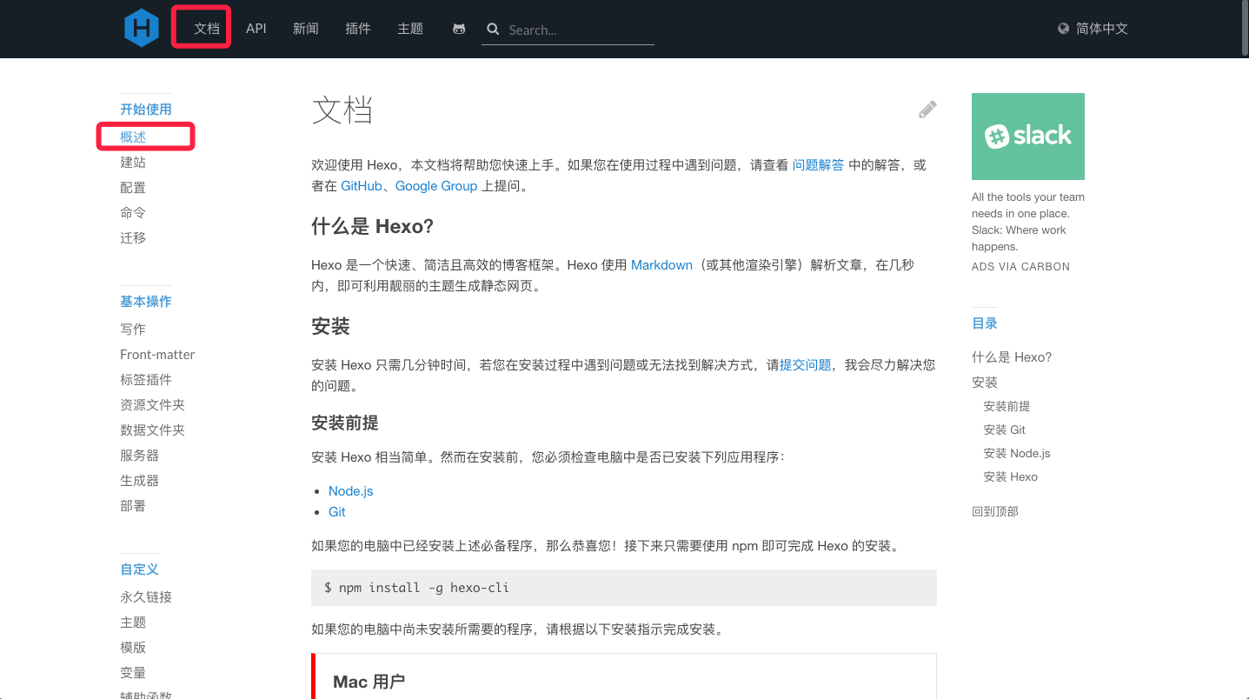
Task: Click the pencil edit-page icon
Action: (927, 110)
